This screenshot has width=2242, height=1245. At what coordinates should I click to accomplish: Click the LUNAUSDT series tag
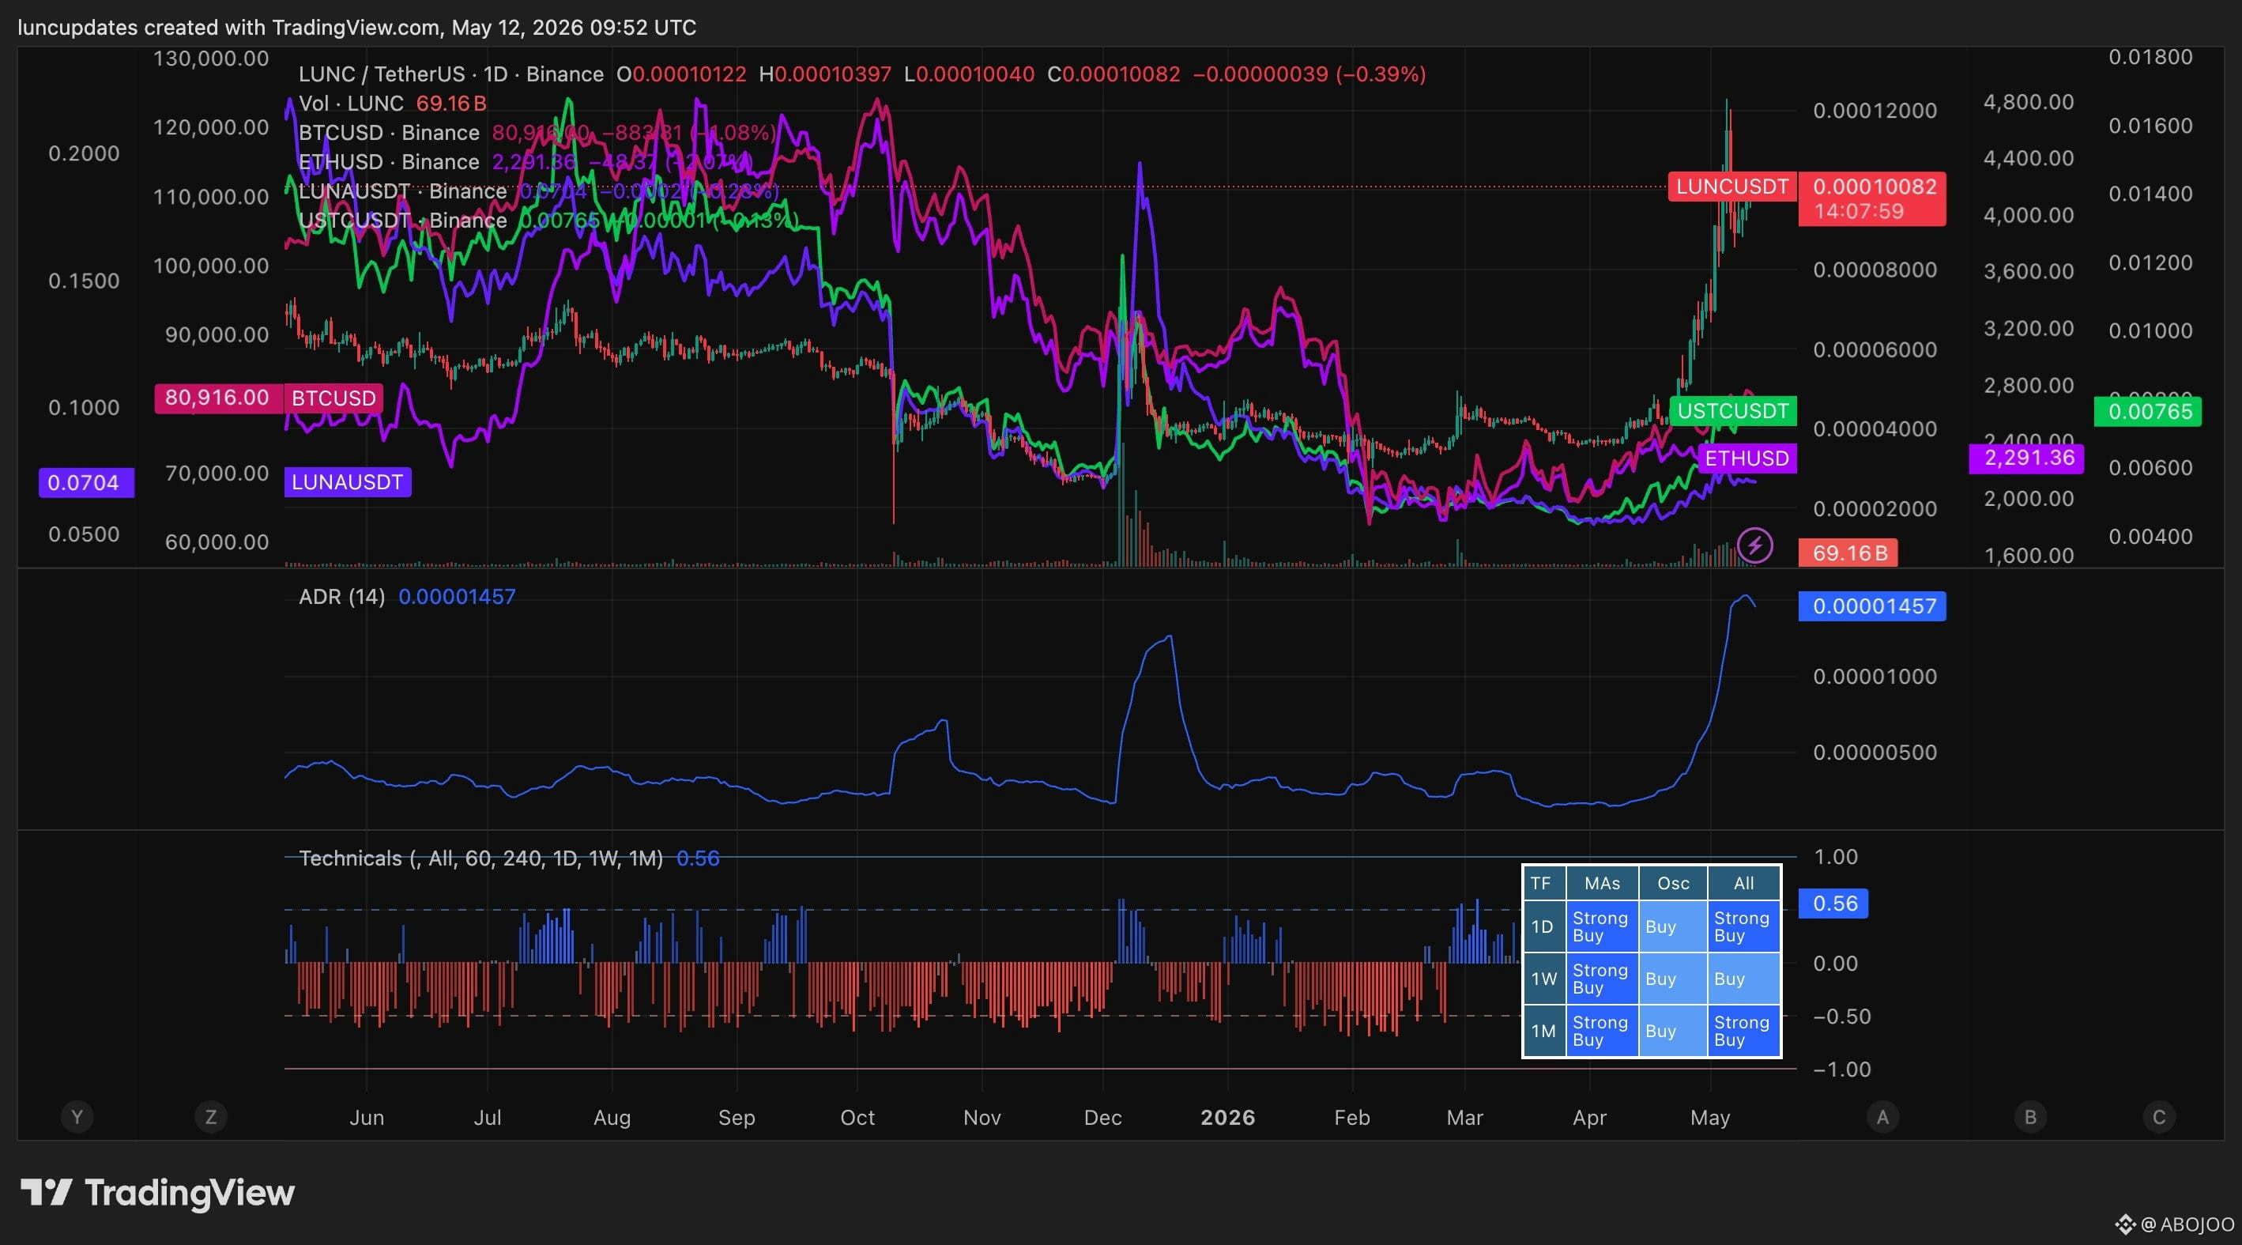[347, 482]
